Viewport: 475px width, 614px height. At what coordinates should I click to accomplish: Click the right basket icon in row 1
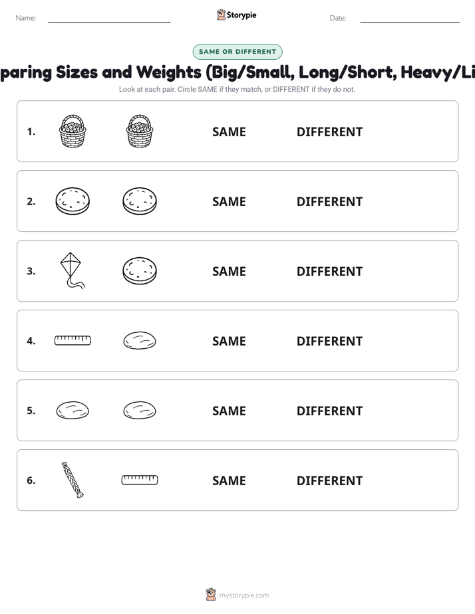coord(140,131)
